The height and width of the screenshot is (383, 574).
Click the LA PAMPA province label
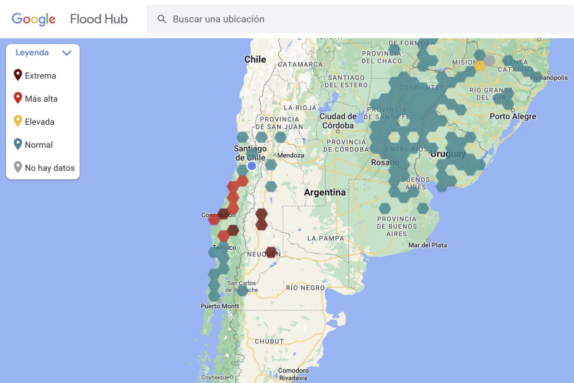click(326, 238)
